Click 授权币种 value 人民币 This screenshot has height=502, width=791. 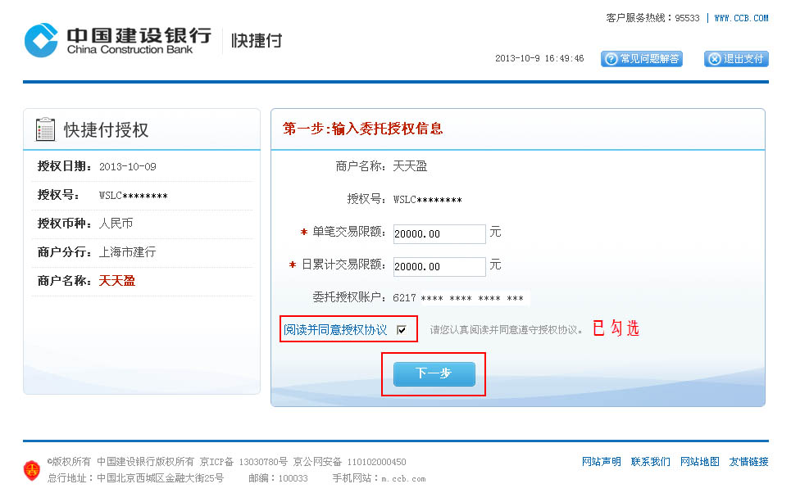[116, 224]
